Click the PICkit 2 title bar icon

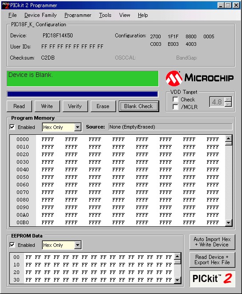(5, 5)
